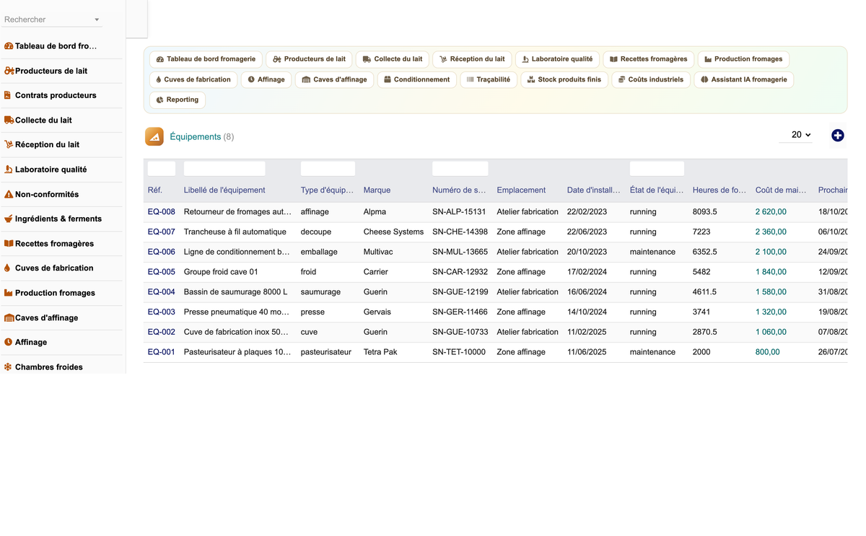Screen dimensions: 866x536
Task: Click the Non-conformités sidebar label
Action: coord(47,194)
